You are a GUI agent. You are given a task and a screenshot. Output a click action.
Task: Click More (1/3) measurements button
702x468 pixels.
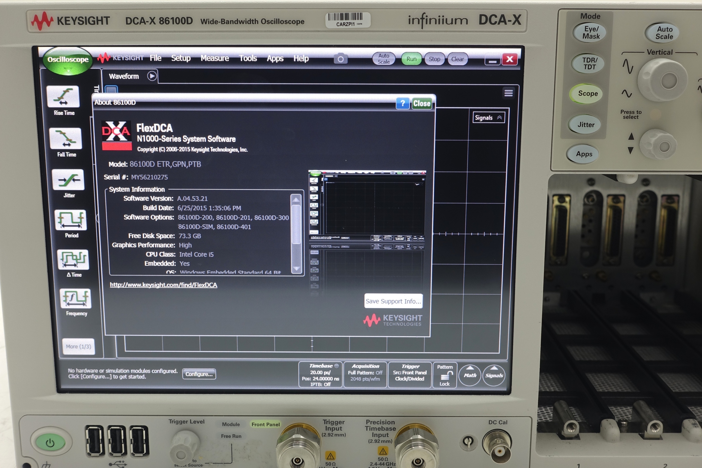pyautogui.click(x=78, y=346)
